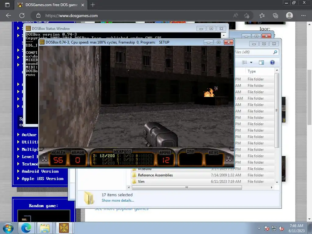312x234 pixels.
Task: Click DOSBox game window title icon
Action: coord(42,42)
